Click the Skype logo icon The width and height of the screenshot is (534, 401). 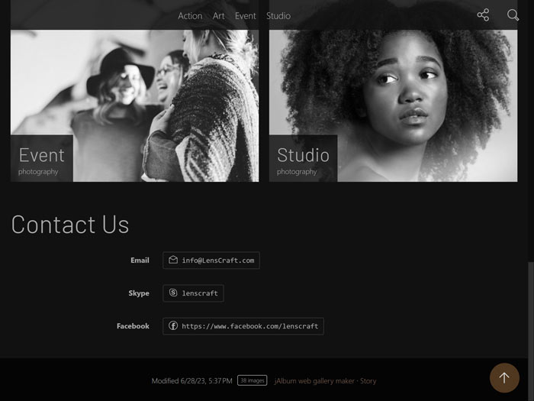[x=173, y=293]
